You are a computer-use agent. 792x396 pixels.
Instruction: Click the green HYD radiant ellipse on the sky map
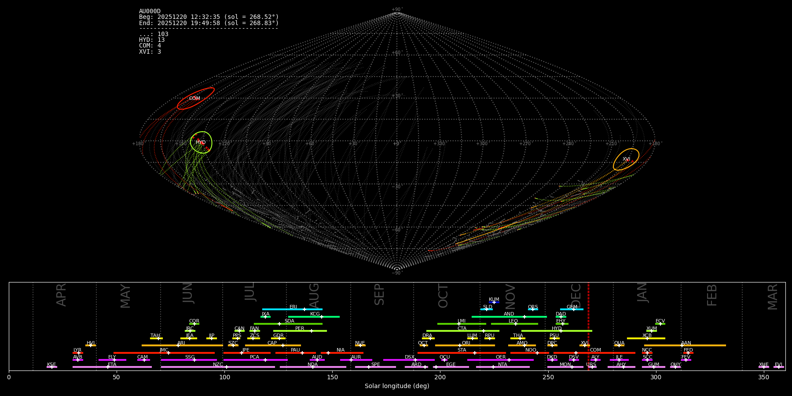(202, 142)
